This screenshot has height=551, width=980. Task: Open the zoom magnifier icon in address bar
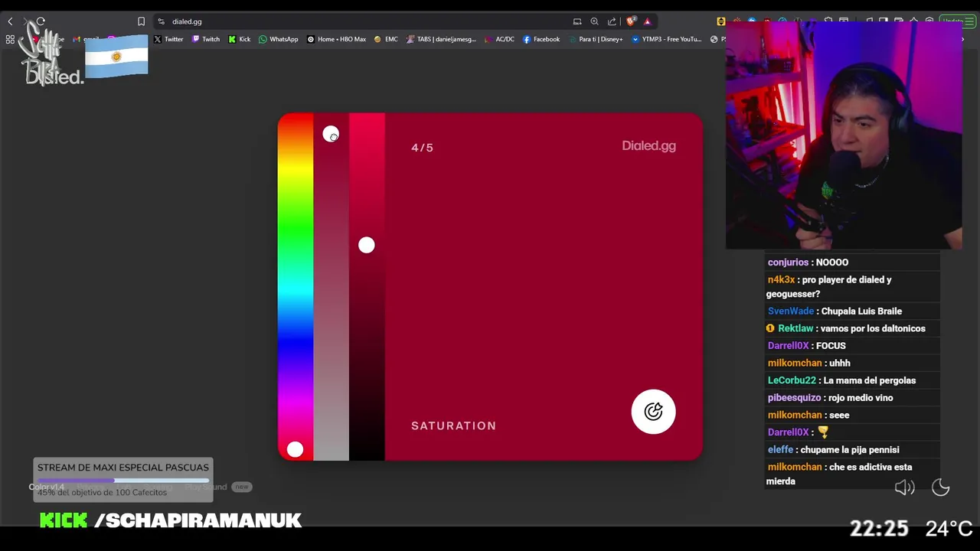pyautogui.click(x=594, y=21)
